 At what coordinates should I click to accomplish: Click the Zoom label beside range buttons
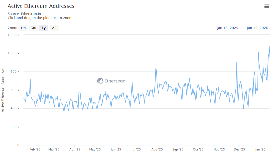(13, 28)
